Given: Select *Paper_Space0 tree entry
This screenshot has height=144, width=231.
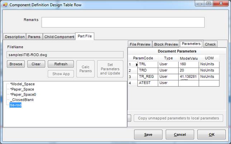Looking at the screenshot, I should tap(23, 95).
